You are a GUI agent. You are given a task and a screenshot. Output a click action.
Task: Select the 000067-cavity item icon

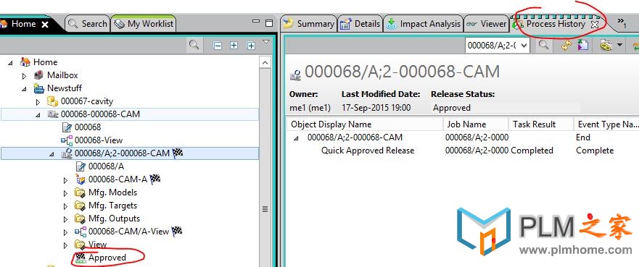(52, 101)
